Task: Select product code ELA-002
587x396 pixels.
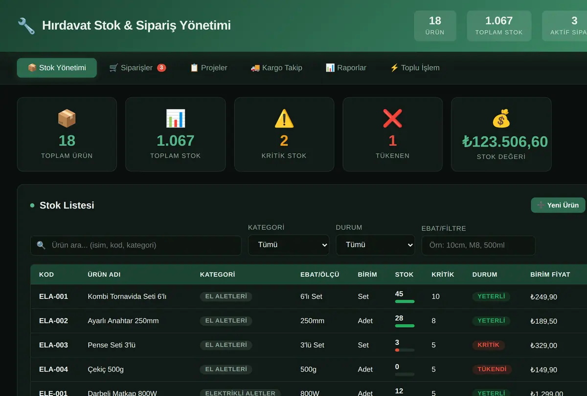Action: 53,321
